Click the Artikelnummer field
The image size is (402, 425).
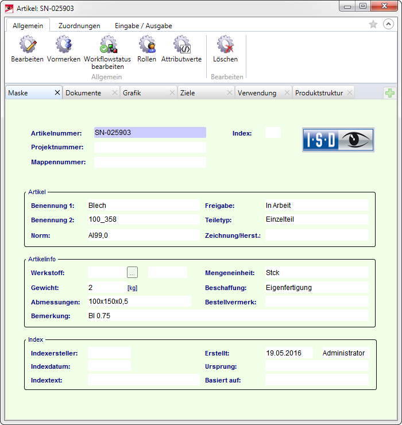tap(149, 133)
